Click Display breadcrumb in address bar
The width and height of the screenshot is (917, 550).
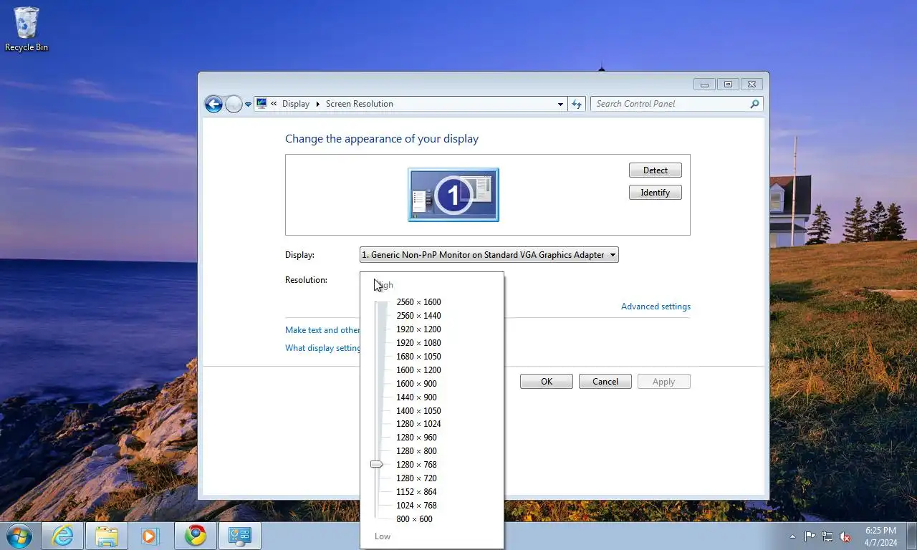click(x=296, y=104)
